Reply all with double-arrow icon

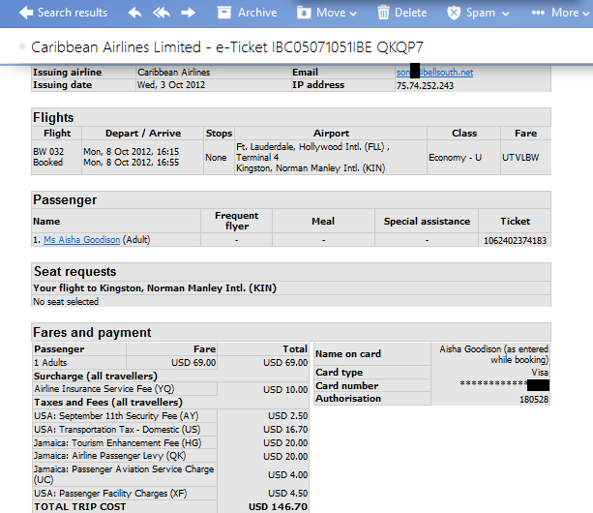click(x=162, y=13)
